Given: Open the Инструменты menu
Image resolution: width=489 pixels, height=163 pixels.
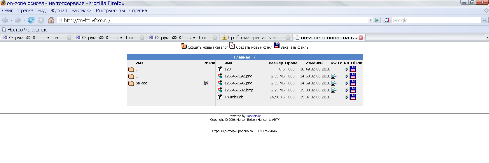Looking at the screenshot, I should 110,11.
